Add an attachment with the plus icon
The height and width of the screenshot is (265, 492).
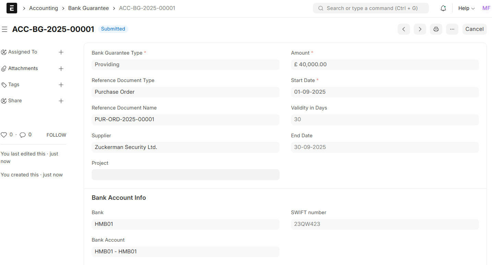click(61, 69)
